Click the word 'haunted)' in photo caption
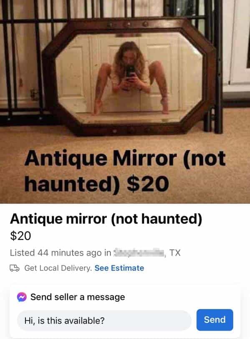This screenshot has width=250, height=339. (72, 184)
